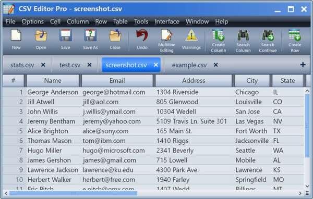
Task: Add a new tab with plus button
Action: (x=303, y=65)
